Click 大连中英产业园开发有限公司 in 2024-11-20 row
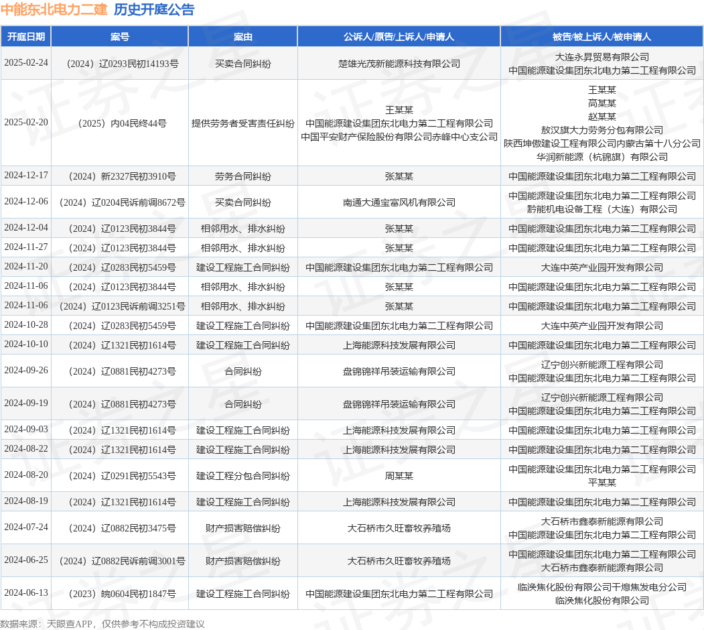704x630 pixels. [602, 267]
